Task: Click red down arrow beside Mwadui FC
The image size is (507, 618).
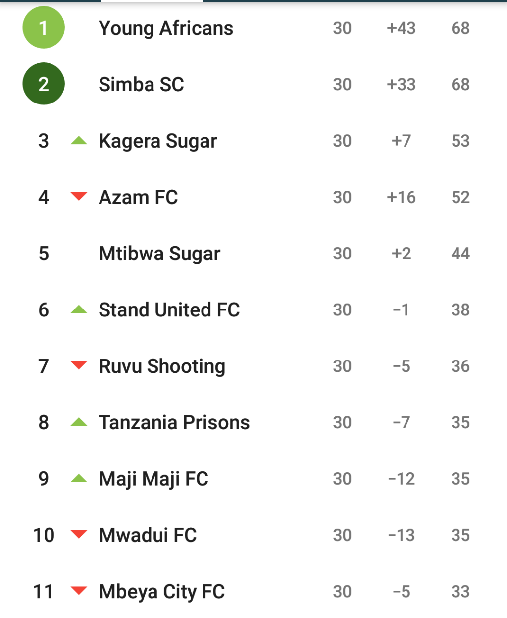Action: [79, 535]
